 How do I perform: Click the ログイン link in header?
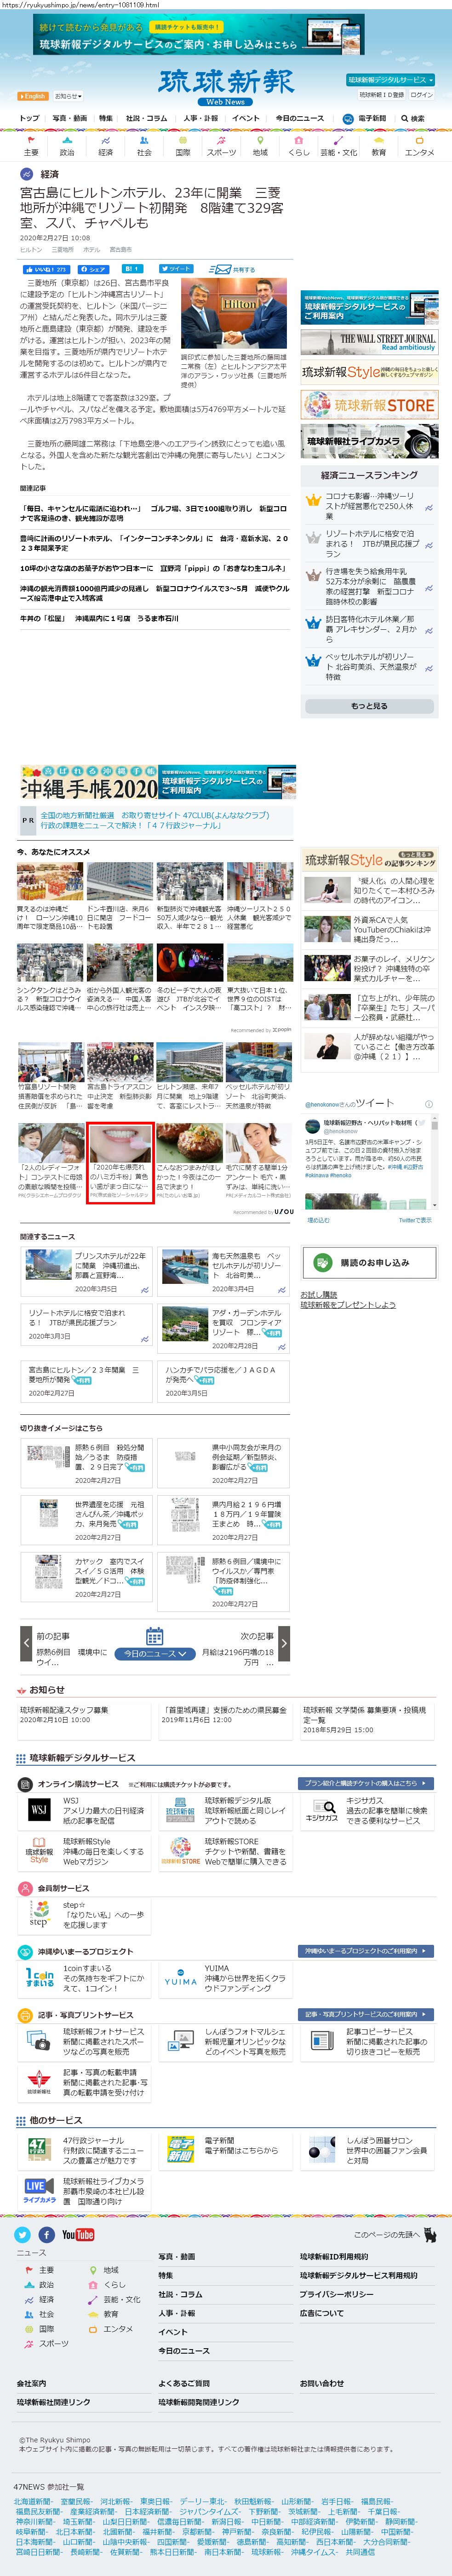click(x=421, y=95)
